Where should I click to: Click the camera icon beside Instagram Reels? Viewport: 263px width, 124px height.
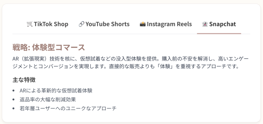click(x=143, y=24)
